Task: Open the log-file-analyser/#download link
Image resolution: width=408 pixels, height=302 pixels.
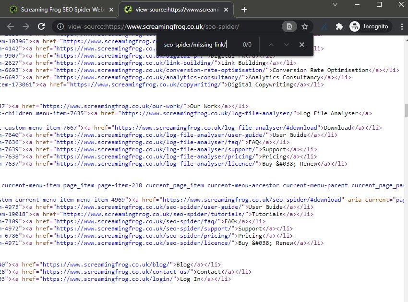Action: coord(216,128)
